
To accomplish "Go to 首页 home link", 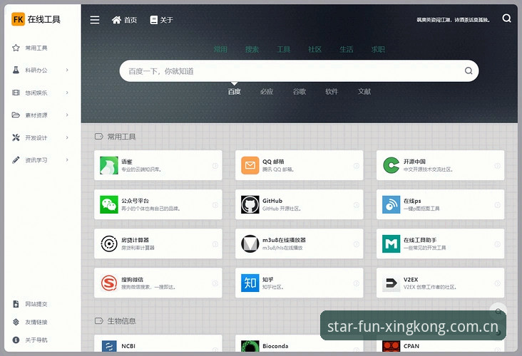I will pyautogui.click(x=124, y=20).
